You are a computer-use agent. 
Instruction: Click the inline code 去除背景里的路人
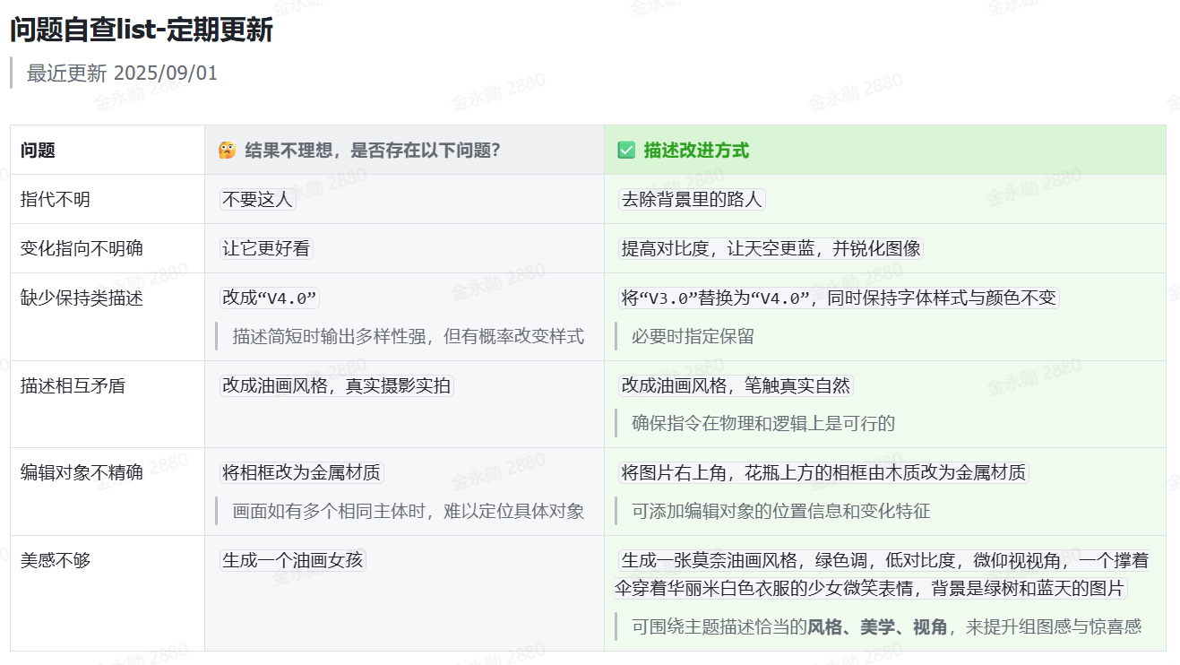tap(692, 200)
